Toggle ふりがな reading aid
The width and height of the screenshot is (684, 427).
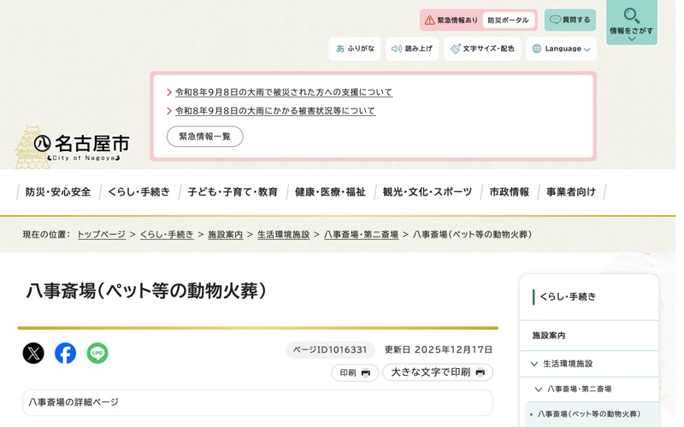pos(355,49)
